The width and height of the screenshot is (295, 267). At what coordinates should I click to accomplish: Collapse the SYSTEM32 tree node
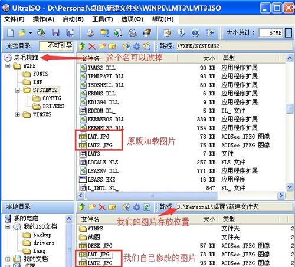[x=18, y=90]
